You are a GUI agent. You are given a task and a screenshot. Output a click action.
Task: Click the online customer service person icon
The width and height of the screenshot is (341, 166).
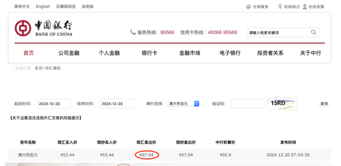tap(305, 7)
